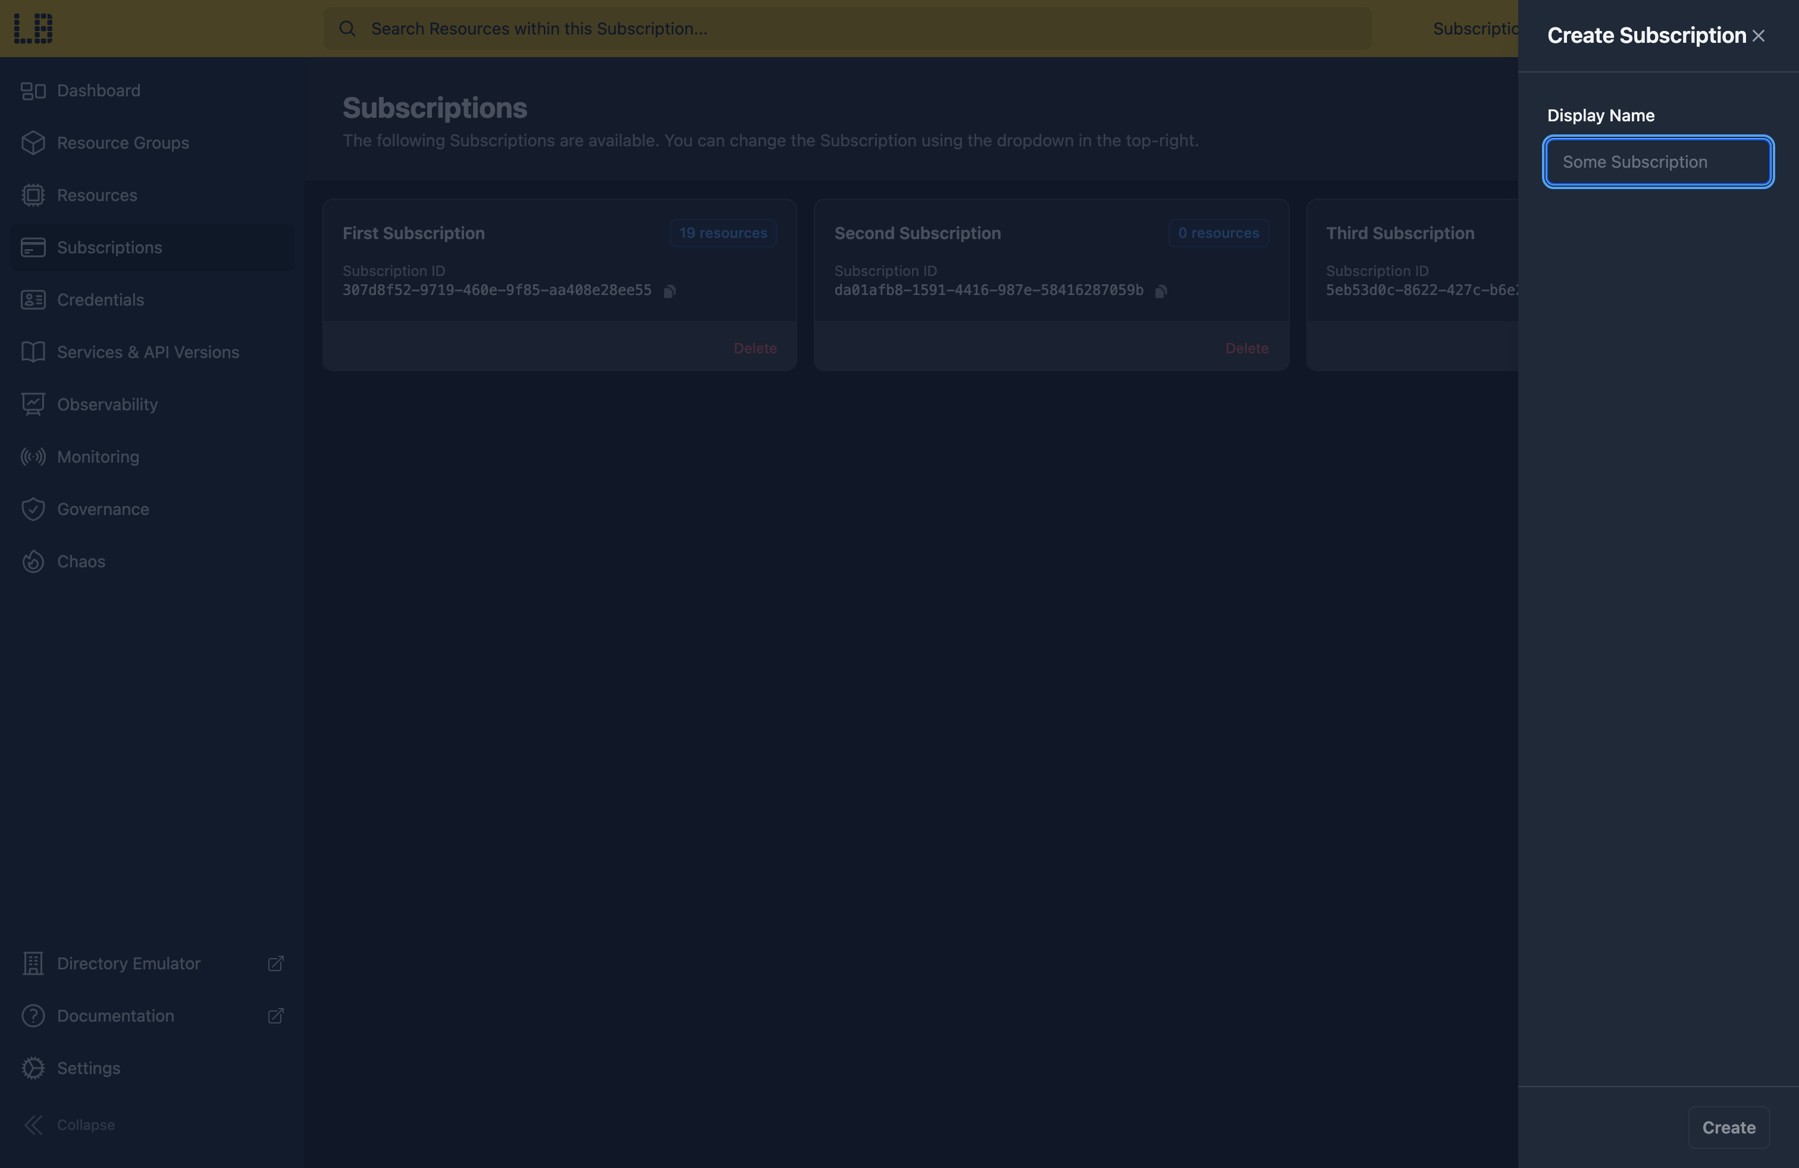Click the Subscriptions card icon
1799x1168 pixels.
pos(33,247)
